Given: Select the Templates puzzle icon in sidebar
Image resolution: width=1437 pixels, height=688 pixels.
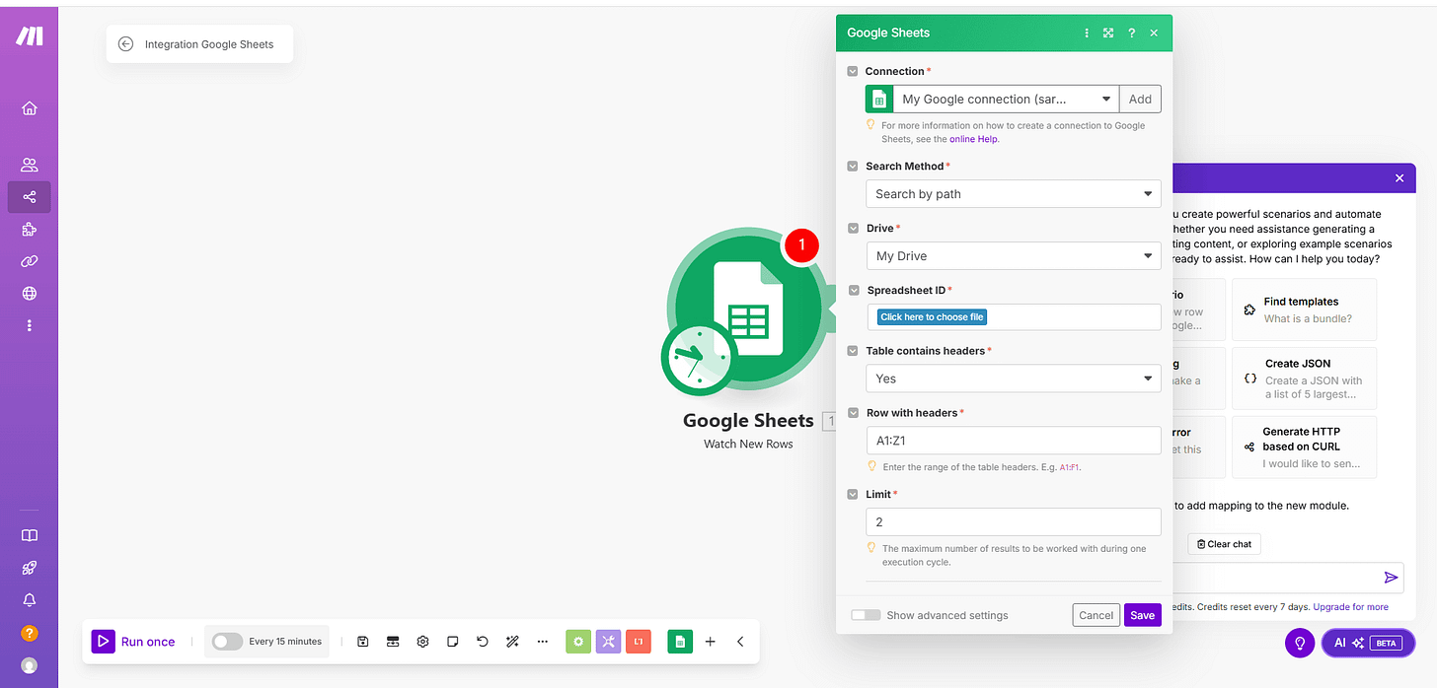Looking at the screenshot, I should click(29, 229).
